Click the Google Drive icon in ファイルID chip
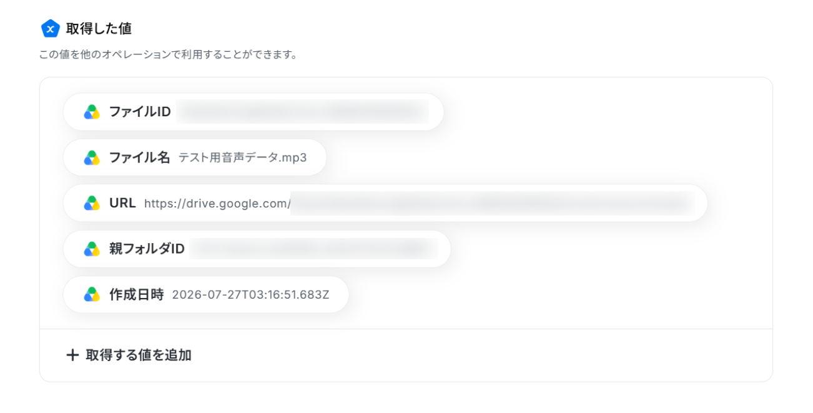This screenshot has width=813, height=413. [92, 112]
